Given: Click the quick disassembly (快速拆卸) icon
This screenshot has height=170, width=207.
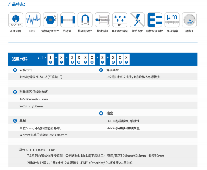Looking at the screenshot, I should coord(102,20).
